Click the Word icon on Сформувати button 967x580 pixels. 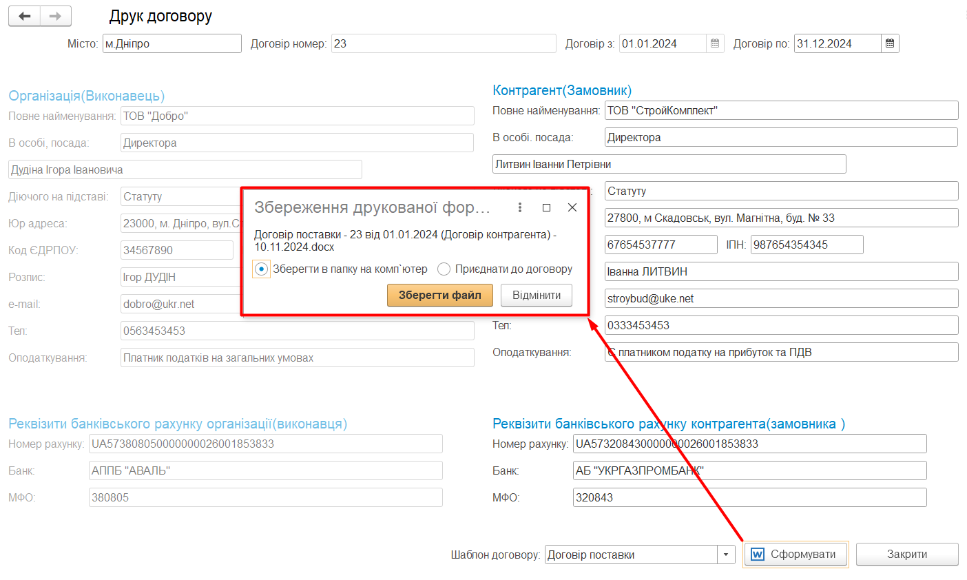758,555
